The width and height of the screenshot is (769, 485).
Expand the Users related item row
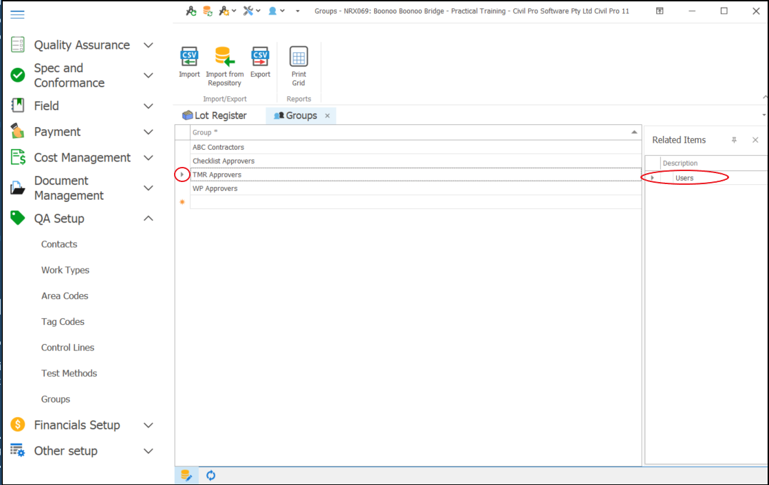pos(652,178)
